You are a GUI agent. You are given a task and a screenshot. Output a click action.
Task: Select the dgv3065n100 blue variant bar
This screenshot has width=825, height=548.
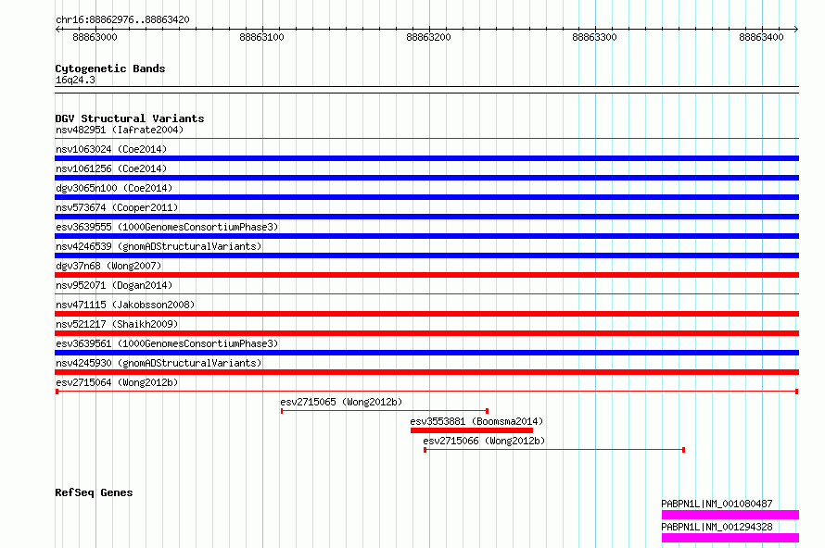tap(426, 197)
